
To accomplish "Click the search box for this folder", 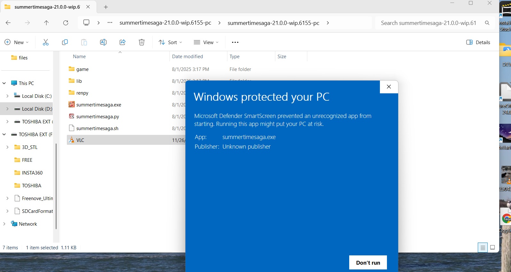I will click(x=428, y=23).
